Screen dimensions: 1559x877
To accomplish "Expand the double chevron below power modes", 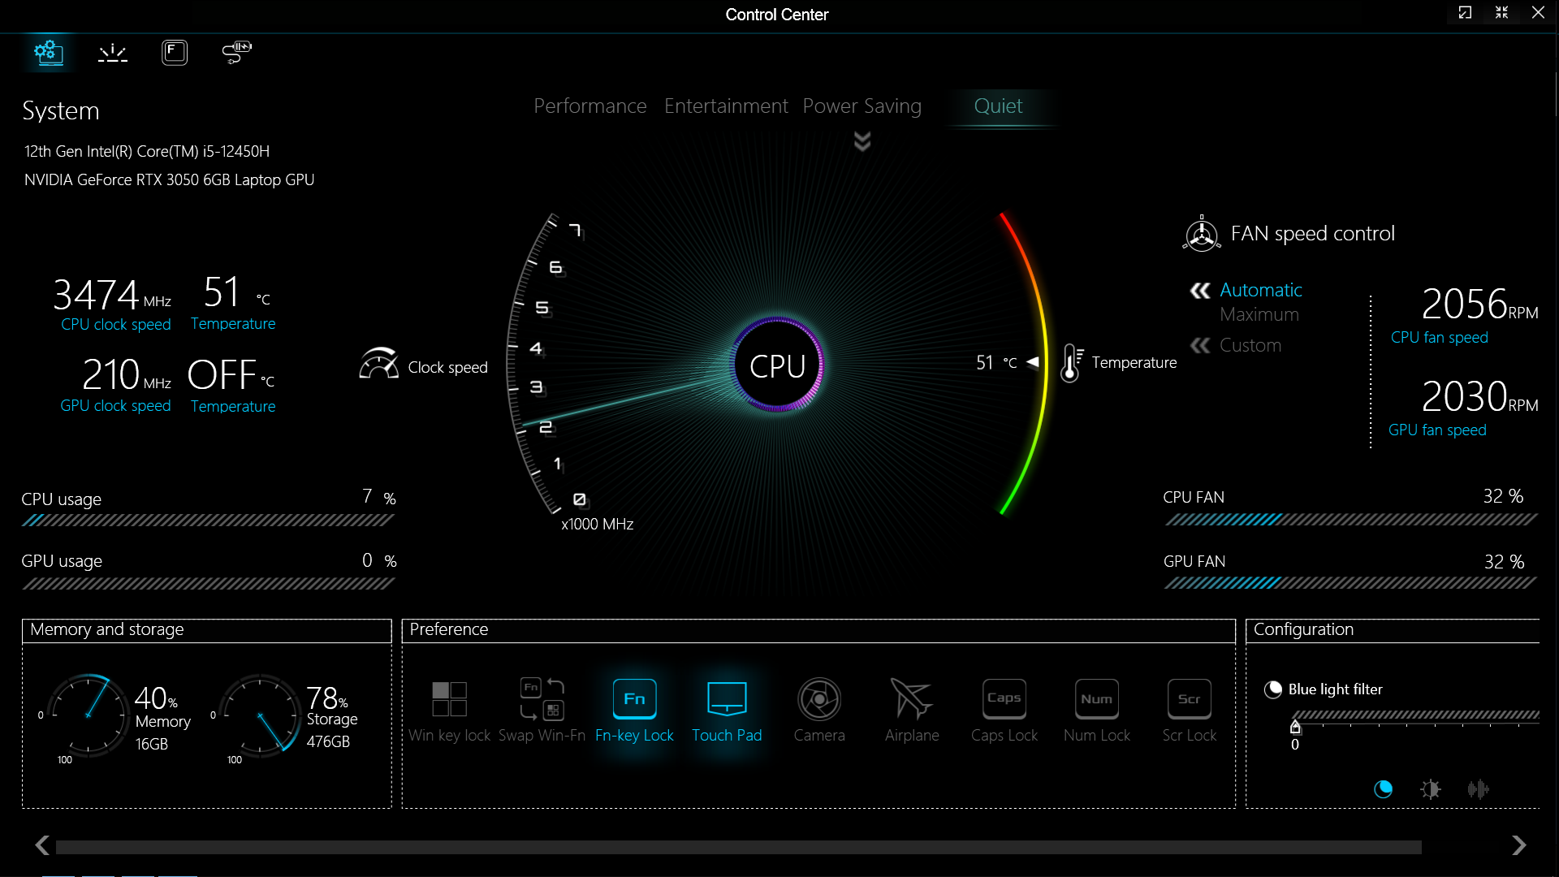I will click(x=862, y=142).
